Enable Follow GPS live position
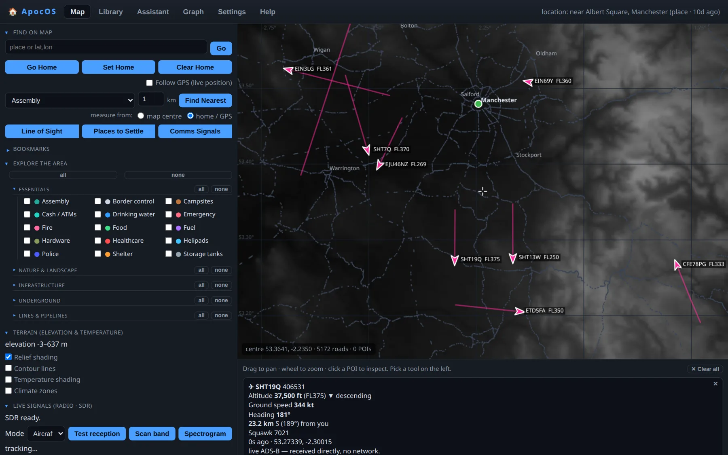Image resolution: width=728 pixels, height=455 pixels. point(149,83)
